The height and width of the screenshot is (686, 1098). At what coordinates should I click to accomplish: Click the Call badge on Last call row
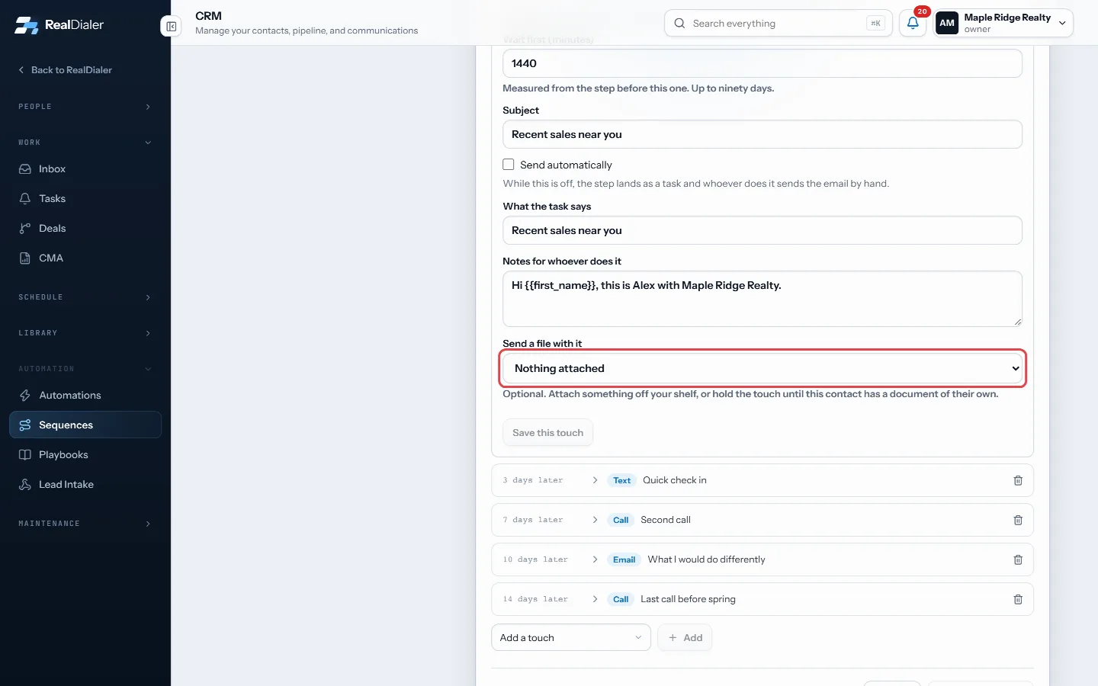click(x=621, y=600)
